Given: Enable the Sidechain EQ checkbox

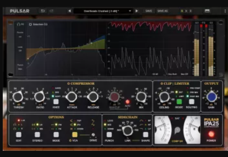Looking at the screenshot, I should click(x=30, y=24).
